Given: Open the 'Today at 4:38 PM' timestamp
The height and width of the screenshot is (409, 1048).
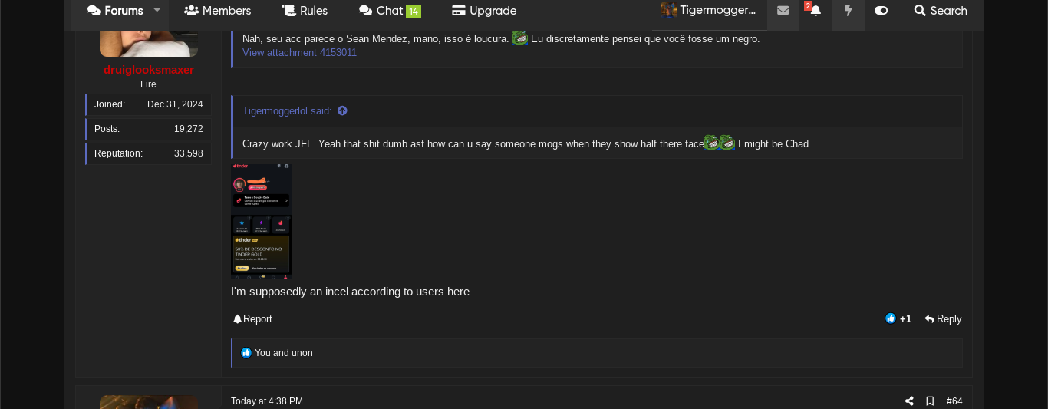Looking at the screenshot, I should coord(267,401).
